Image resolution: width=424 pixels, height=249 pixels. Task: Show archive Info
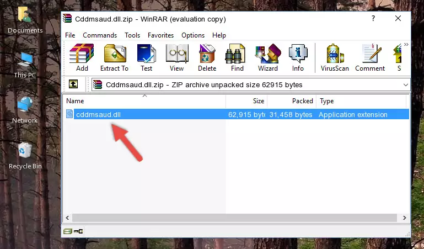pyautogui.click(x=298, y=57)
